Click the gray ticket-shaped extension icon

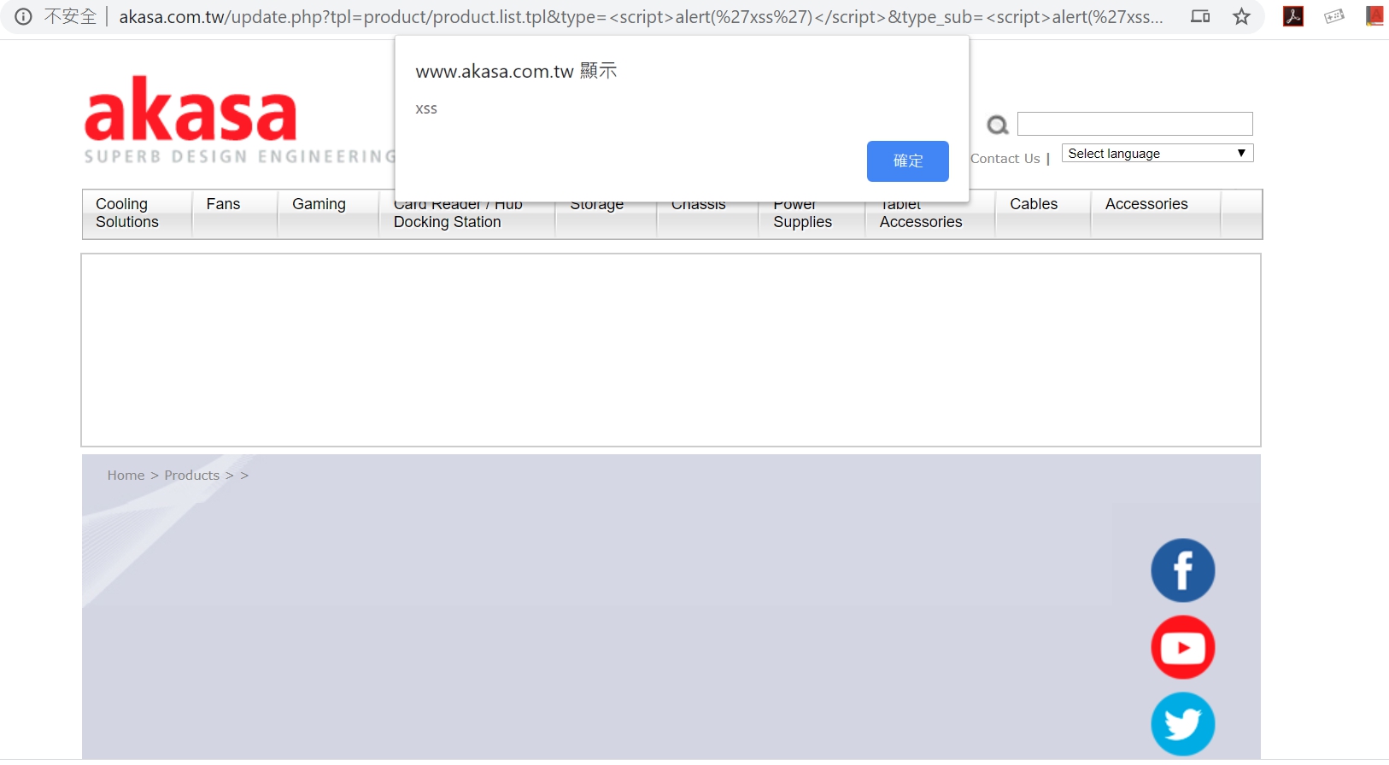click(x=1334, y=16)
